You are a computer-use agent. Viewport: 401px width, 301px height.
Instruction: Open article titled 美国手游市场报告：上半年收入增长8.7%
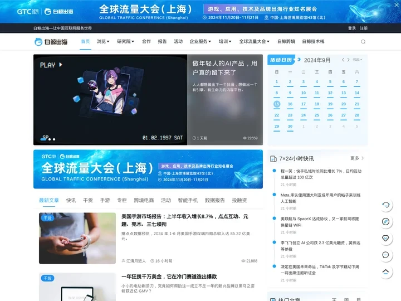point(185,220)
